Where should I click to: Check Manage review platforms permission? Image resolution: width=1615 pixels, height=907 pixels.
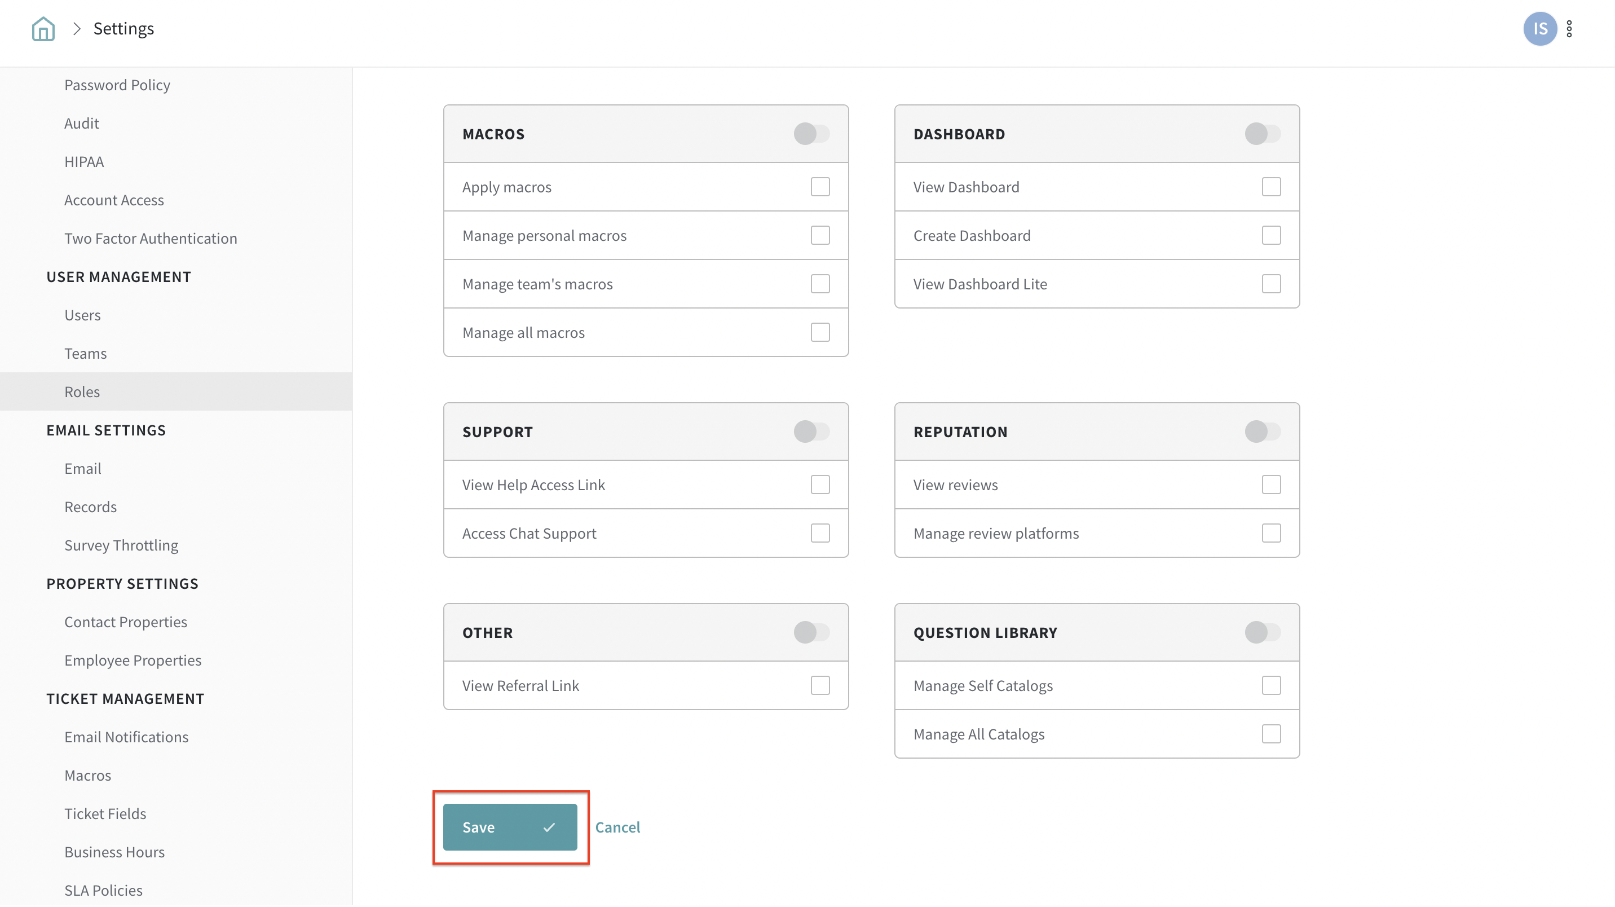pos(1271,533)
